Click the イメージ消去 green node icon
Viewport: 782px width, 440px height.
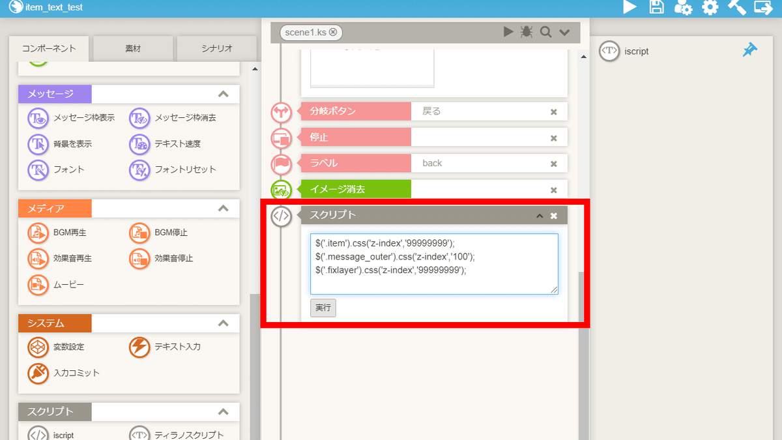click(282, 190)
